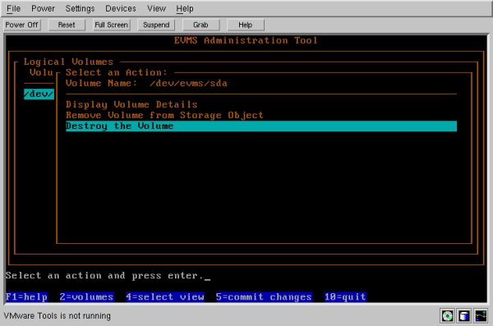493x326 pixels.
Task: Click the VMware Tools is not running status
Action: pos(58,315)
